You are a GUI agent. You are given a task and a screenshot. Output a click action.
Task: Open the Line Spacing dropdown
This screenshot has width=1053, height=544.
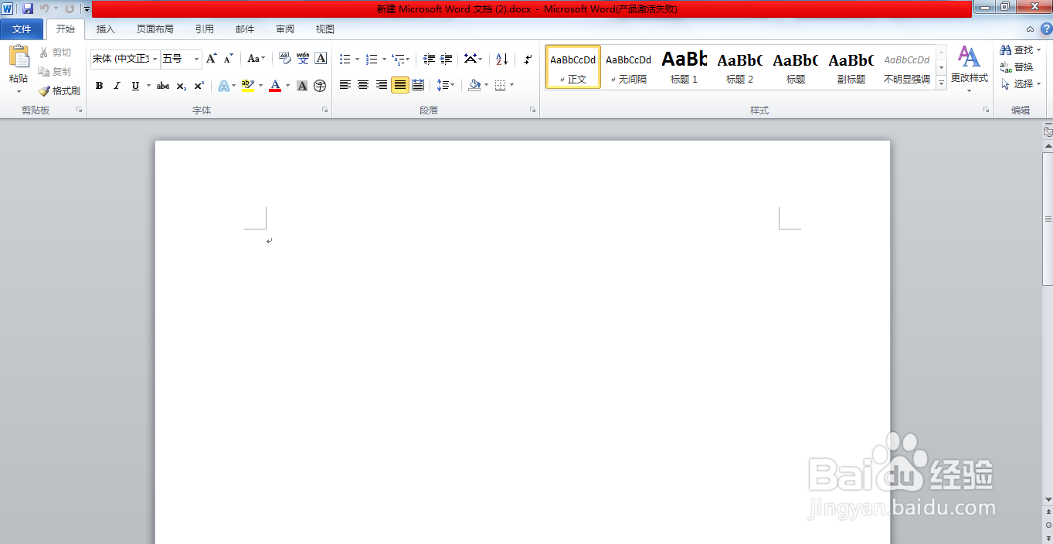(x=446, y=85)
